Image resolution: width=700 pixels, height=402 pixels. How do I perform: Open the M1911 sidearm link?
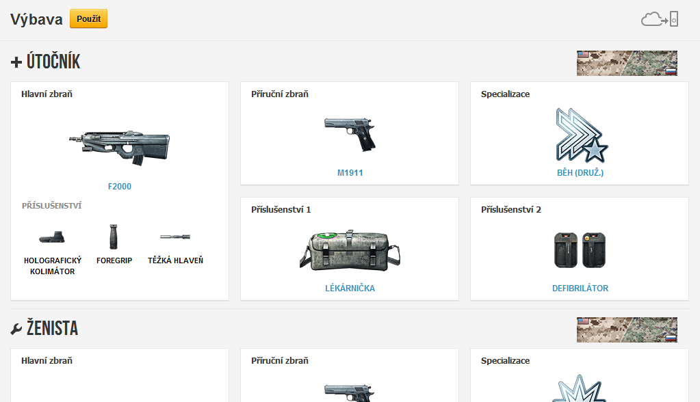click(350, 173)
